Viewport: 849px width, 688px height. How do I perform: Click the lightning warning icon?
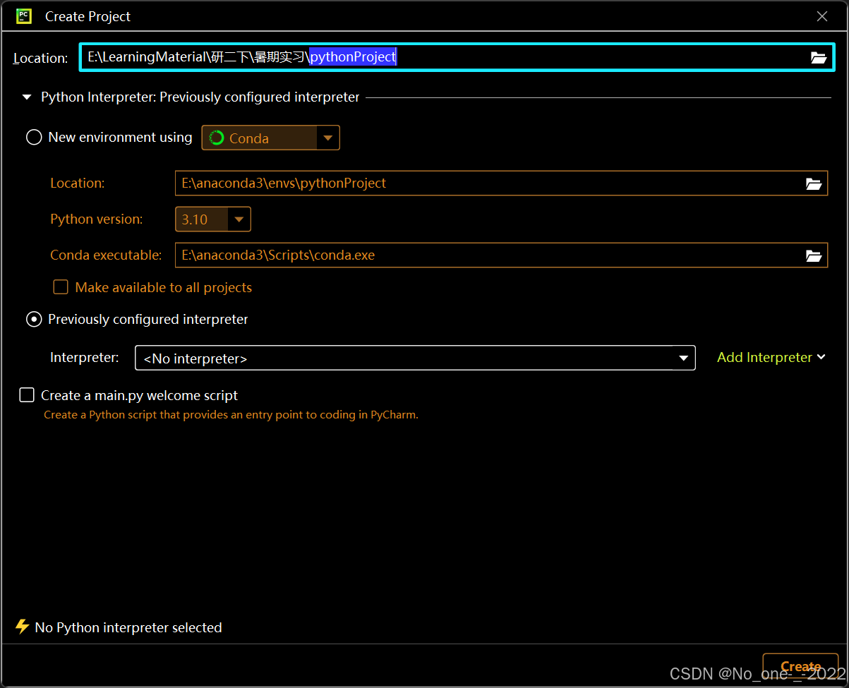[22, 627]
